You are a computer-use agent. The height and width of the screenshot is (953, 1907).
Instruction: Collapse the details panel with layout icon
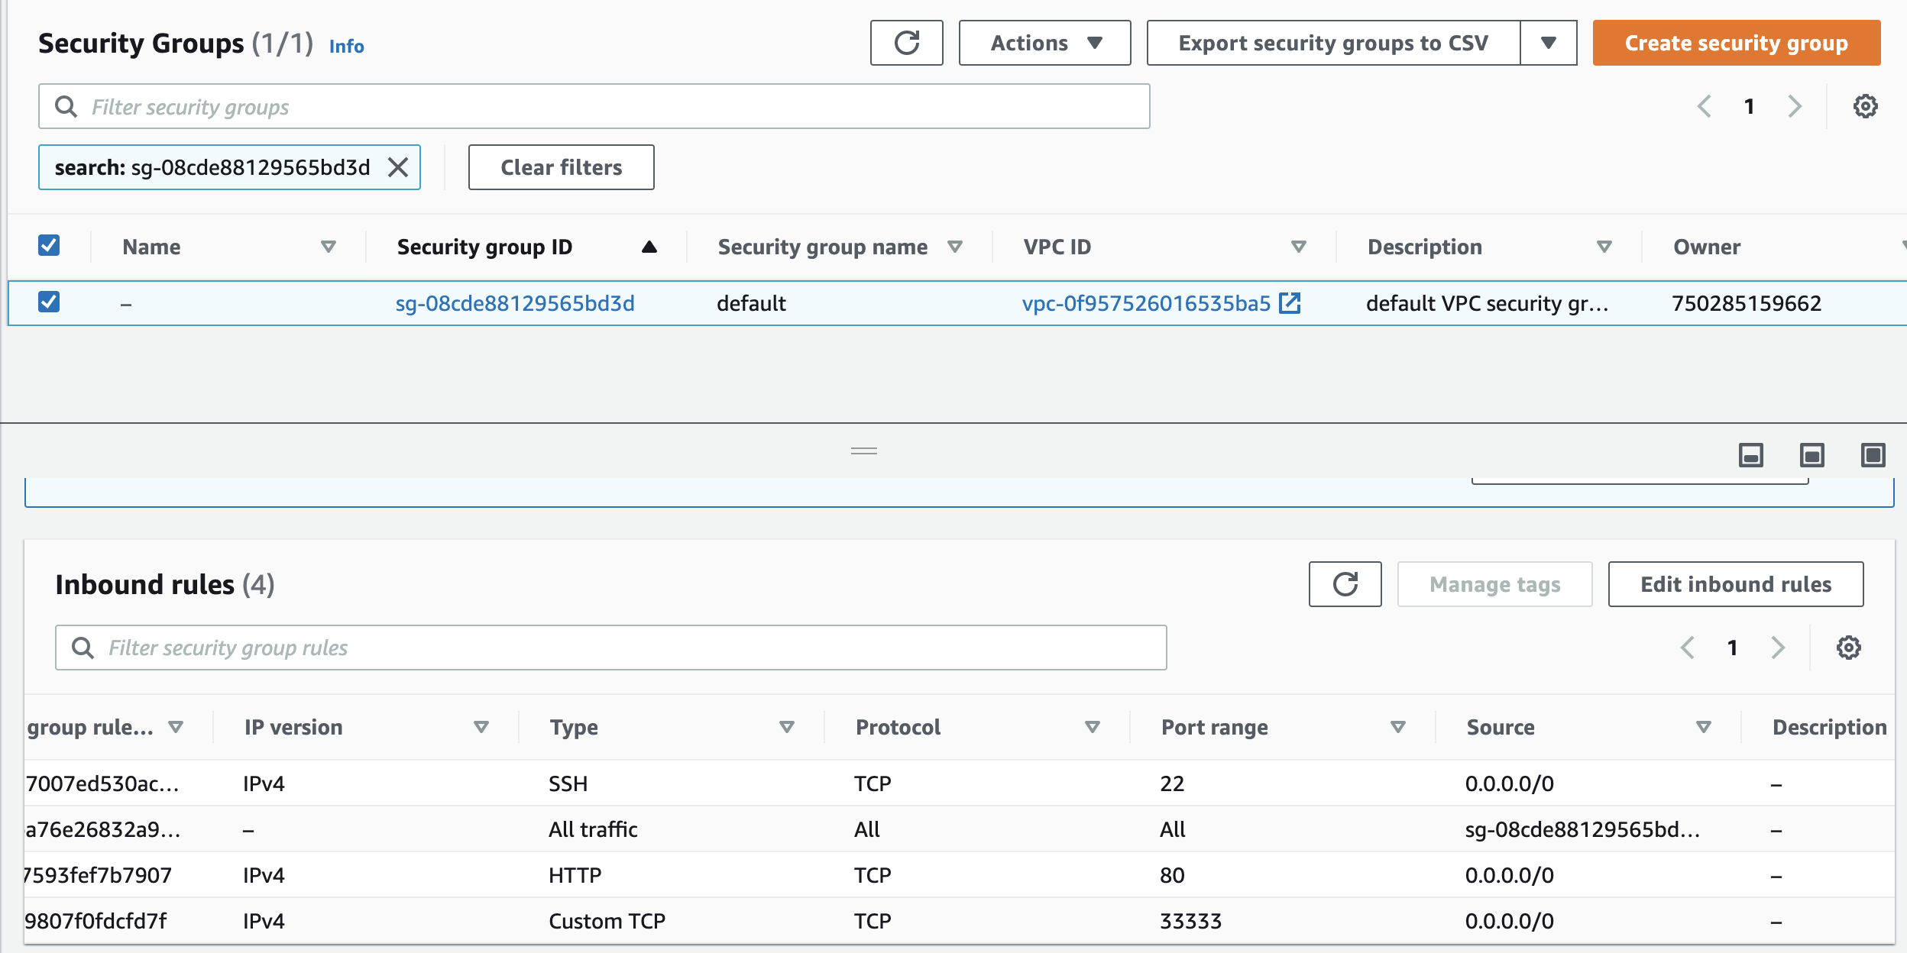coord(1750,454)
